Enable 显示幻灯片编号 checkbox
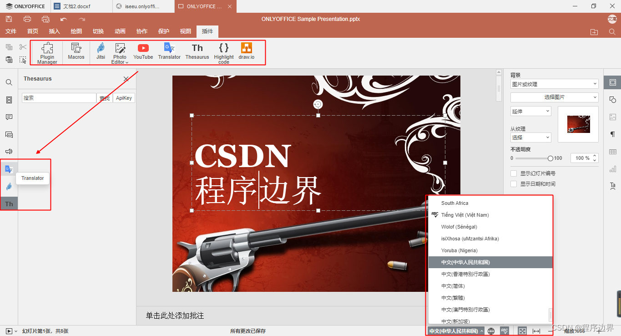The height and width of the screenshot is (336, 621). click(514, 173)
